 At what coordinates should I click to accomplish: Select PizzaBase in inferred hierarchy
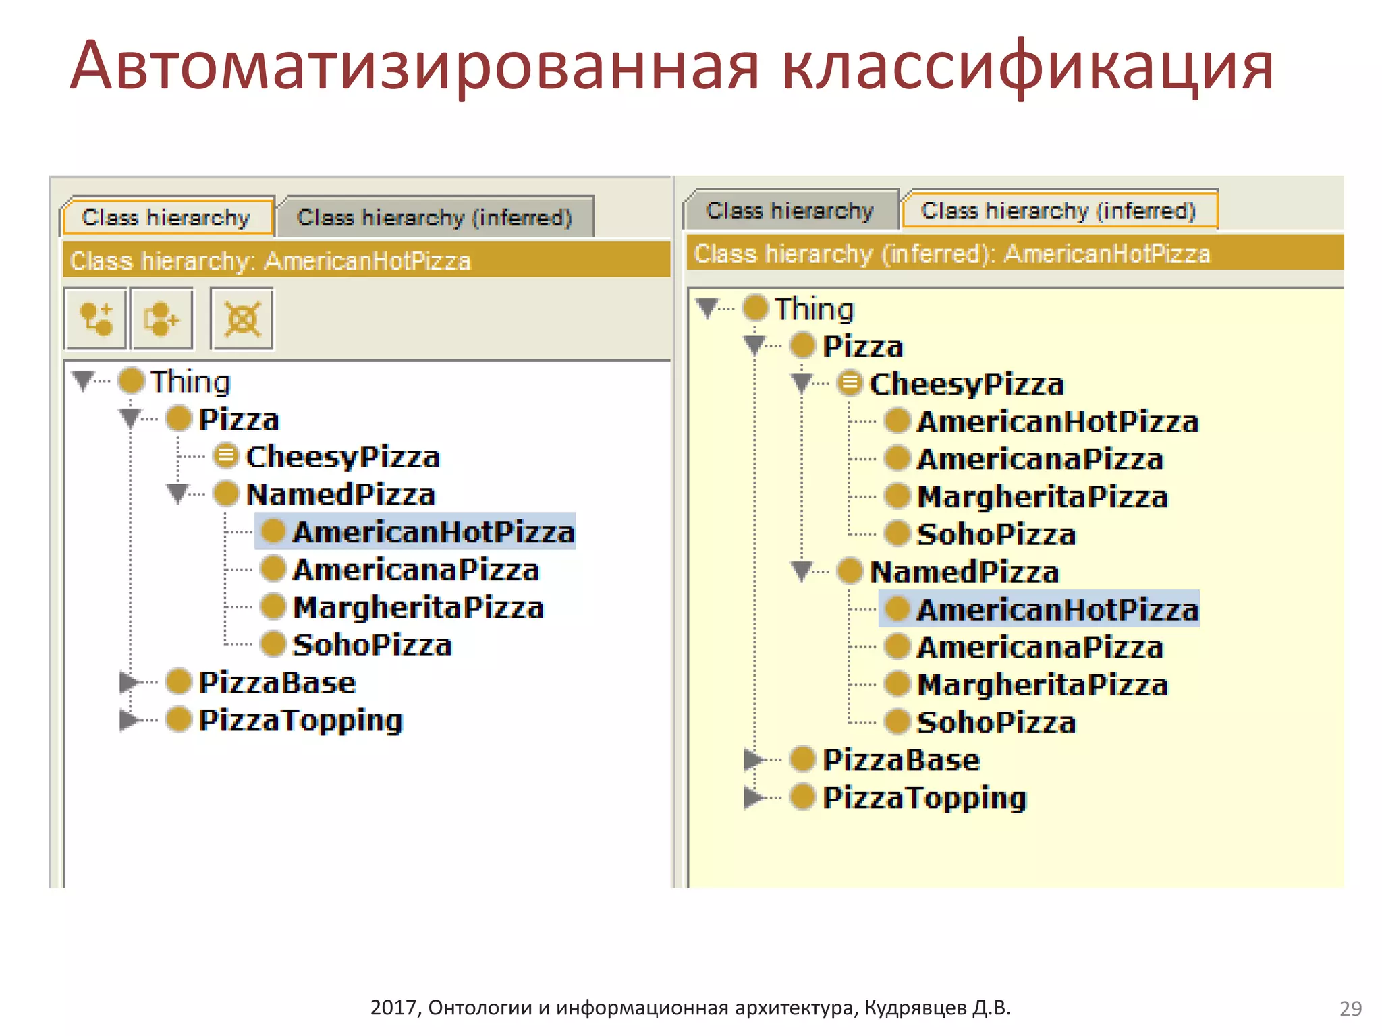pos(902,760)
